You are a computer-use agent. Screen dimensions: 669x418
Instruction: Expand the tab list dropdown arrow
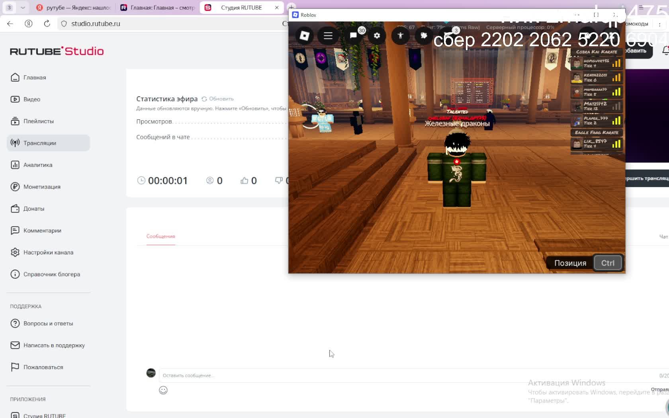point(23,8)
